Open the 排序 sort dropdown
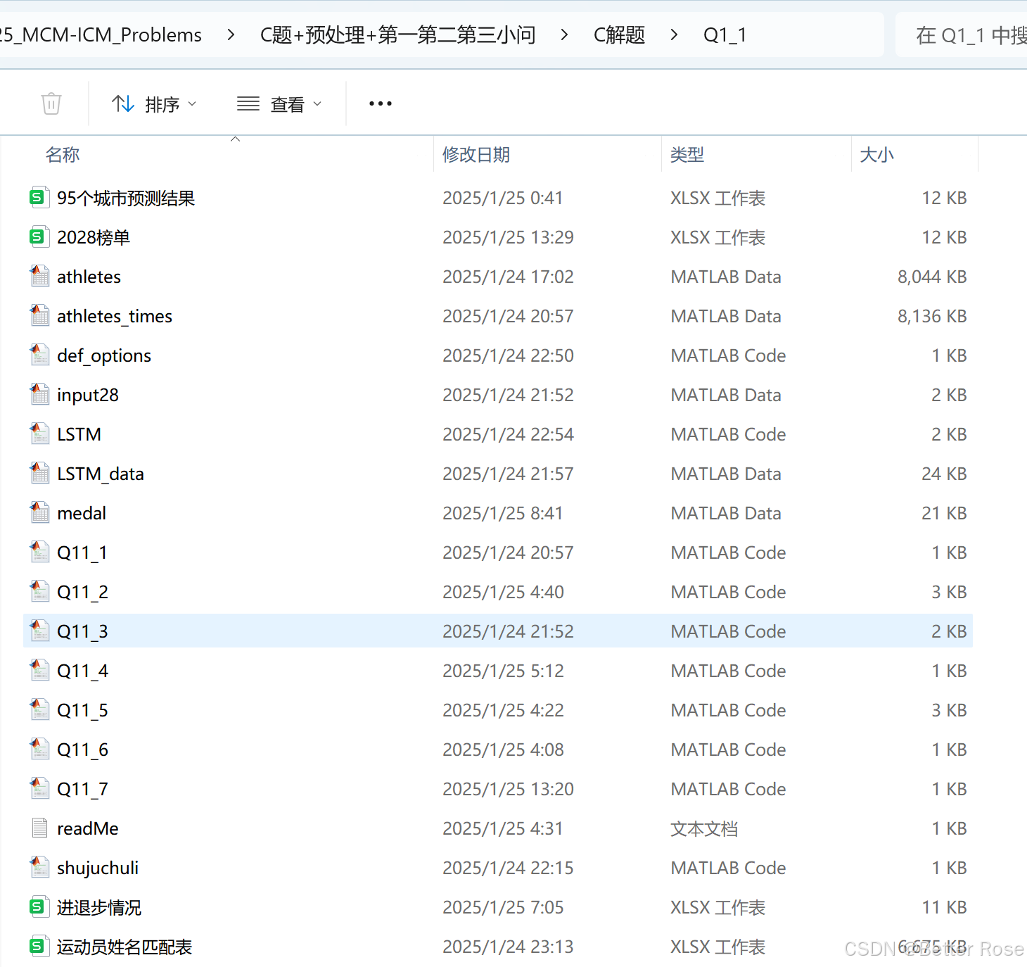This screenshot has width=1027, height=967. point(154,104)
